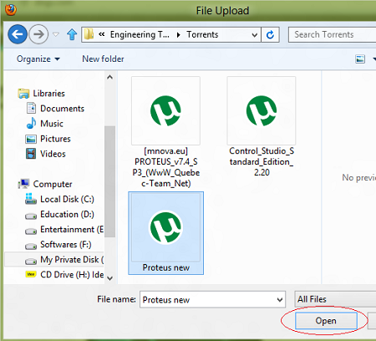Open CD Drive (H:)
Image resolution: width=376 pixels, height=341 pixels.
tap(72, 274)
